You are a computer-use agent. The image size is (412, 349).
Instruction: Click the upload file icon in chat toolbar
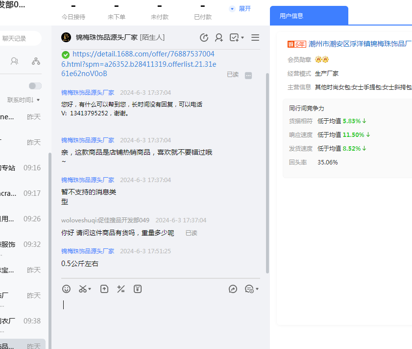point(104,289)
